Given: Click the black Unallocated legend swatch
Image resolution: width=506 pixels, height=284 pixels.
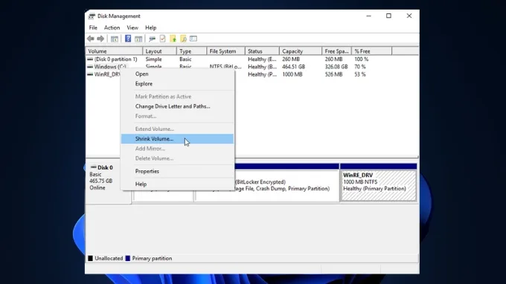Looking at the screenshot, I should (90, 258).
